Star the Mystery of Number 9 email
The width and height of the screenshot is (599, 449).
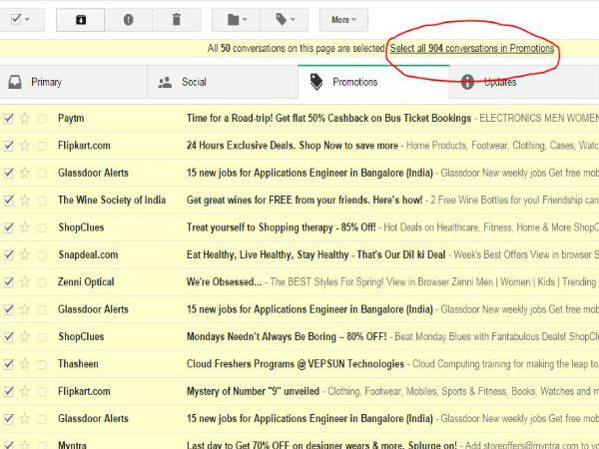[25, 391]
